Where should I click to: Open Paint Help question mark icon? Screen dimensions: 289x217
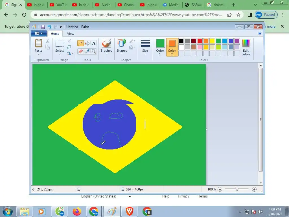[260, 33]
